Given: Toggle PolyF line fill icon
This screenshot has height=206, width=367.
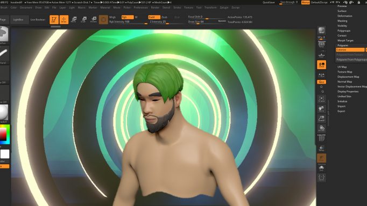Looking at the screenshot, I should (x=322, y=138).
